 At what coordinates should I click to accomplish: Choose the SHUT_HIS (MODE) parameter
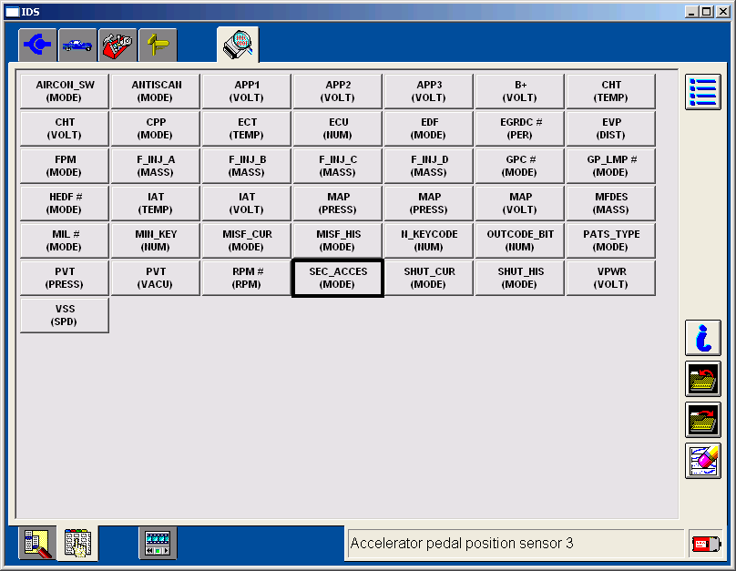[x=520, y=278]
